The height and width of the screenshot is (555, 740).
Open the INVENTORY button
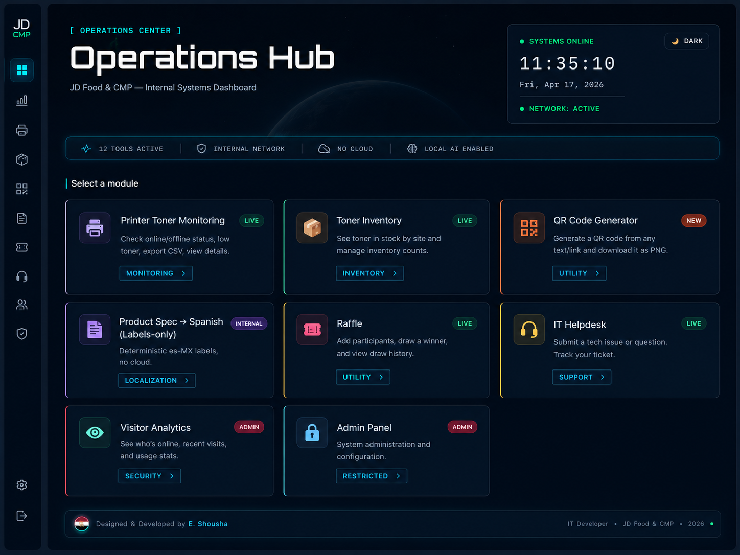(369, 273)
